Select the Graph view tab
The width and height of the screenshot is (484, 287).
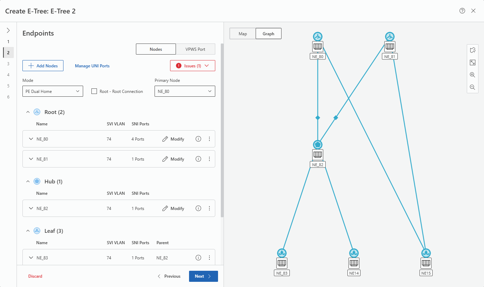point(268,34)
